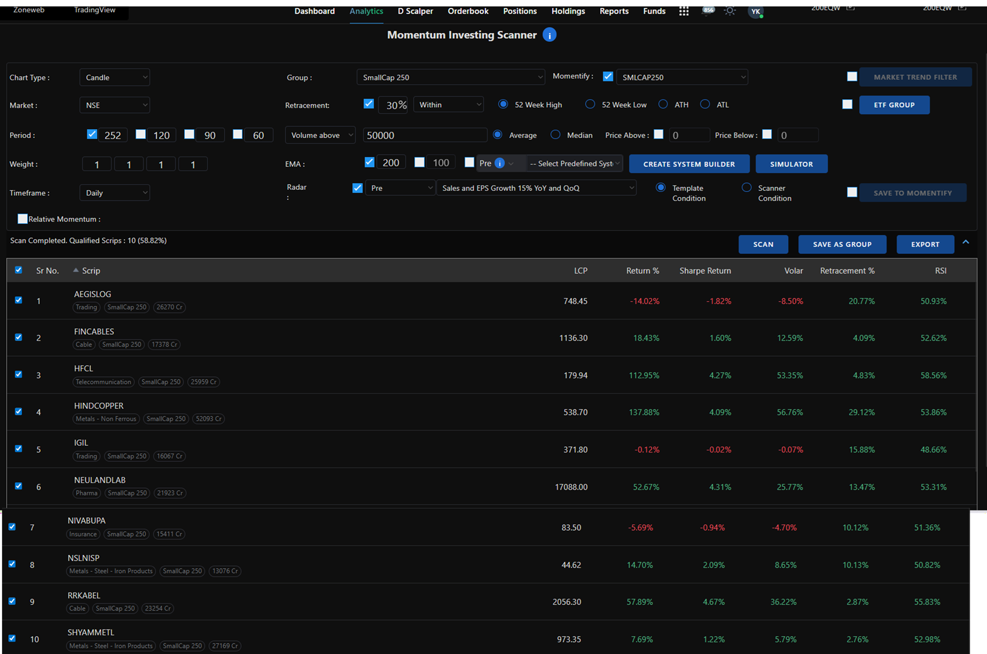Enable the Price Below checkbox
This screenshot has width=987, height=654.
(x=767, y=135)
